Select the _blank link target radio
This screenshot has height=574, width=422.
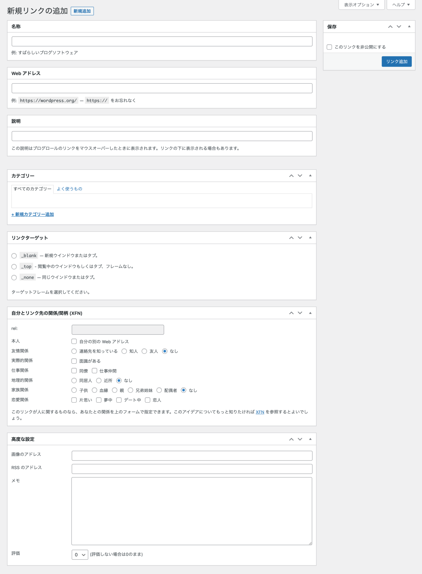coord(14,256)
